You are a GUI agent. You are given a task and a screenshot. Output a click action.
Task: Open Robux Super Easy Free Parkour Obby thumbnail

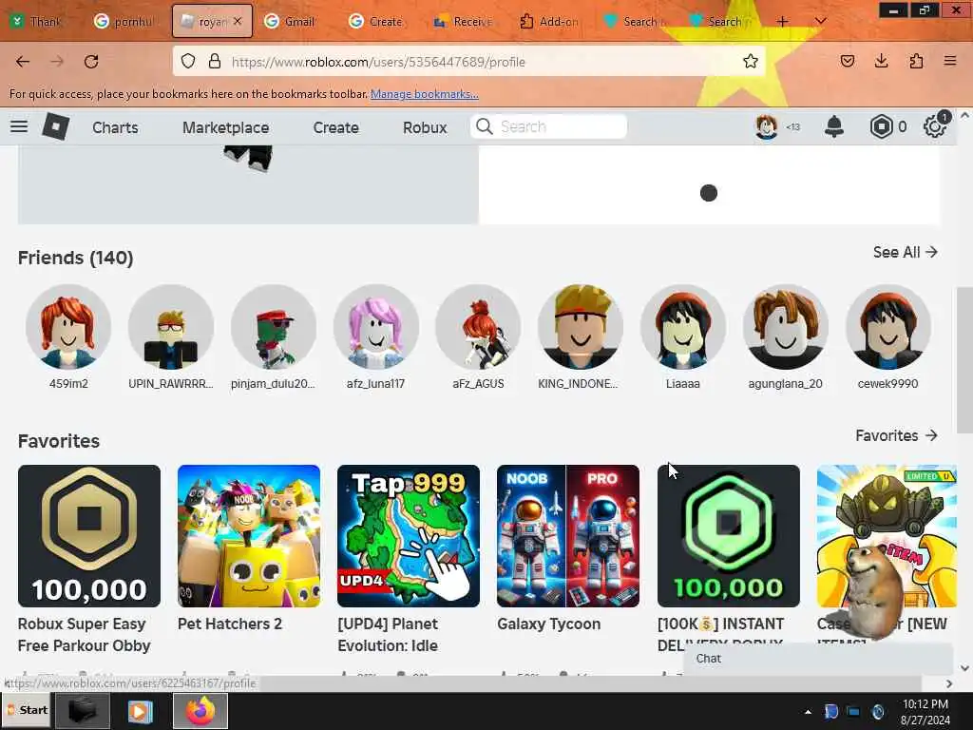click(x=89, y=536)
